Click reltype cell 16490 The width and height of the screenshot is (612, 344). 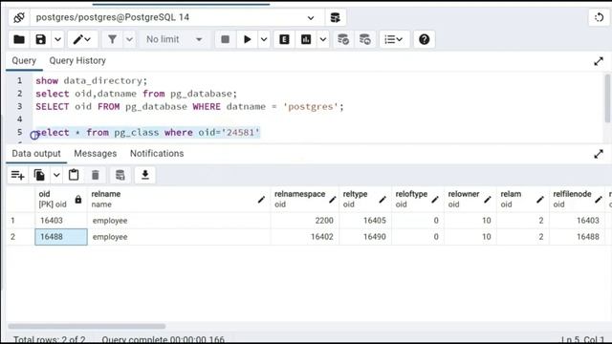point(365,237)
